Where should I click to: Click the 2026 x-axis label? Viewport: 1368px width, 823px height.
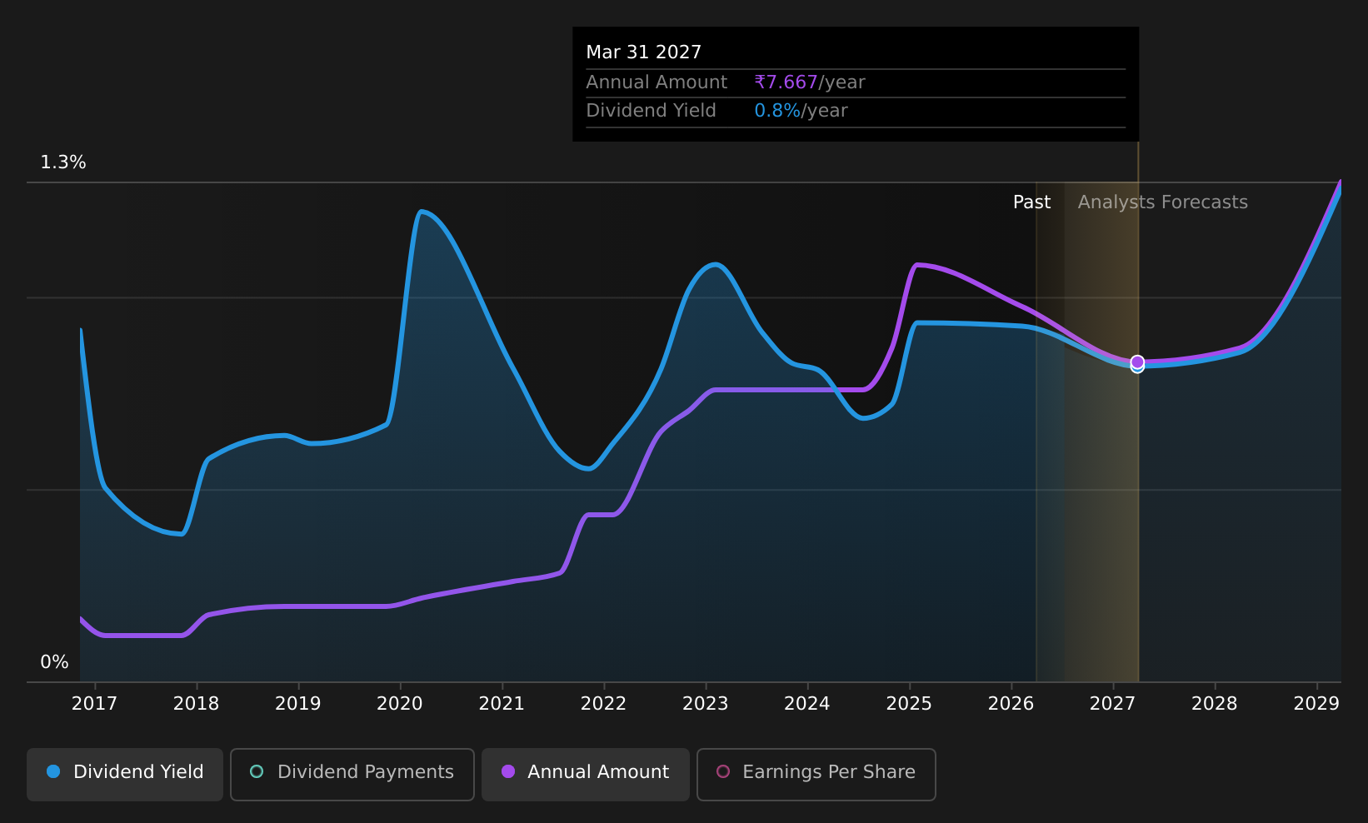click(x=1011, y=704)
